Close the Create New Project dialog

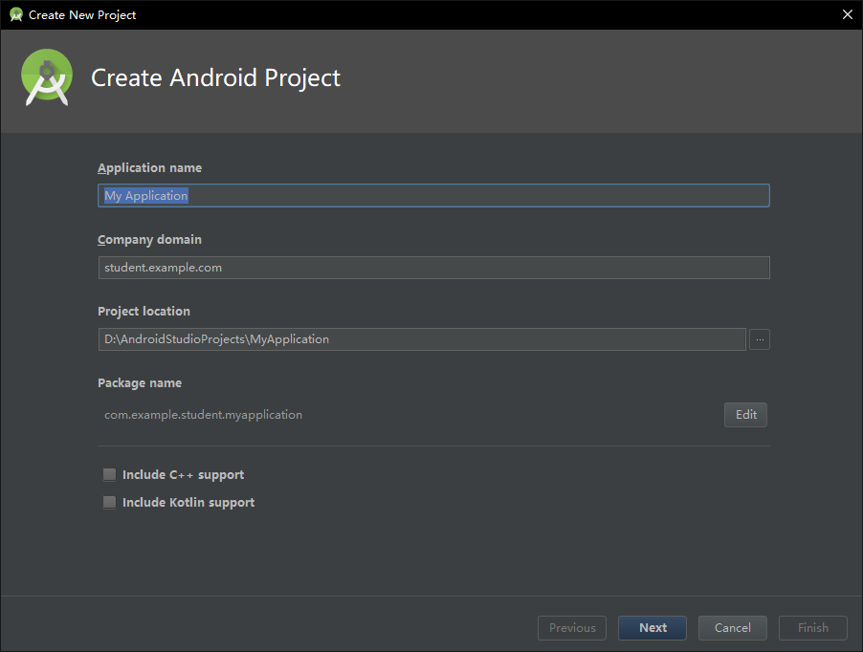pyautogui.click(x=848, y=15)
